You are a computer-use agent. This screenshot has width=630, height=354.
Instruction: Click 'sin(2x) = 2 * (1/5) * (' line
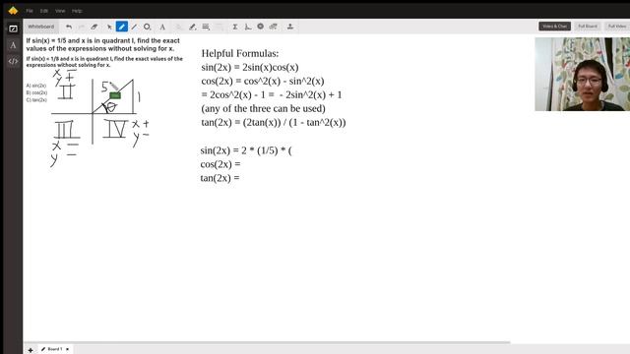click(x=246, y=150)
